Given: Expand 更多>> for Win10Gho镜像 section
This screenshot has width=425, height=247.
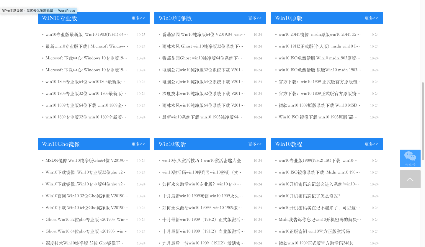Looking at the screenshot, I should [138, 144].
